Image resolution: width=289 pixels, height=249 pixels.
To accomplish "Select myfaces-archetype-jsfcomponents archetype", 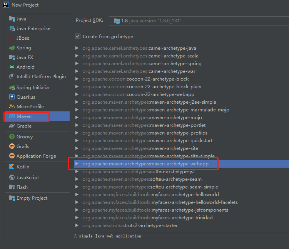I will tap(182, 210).
